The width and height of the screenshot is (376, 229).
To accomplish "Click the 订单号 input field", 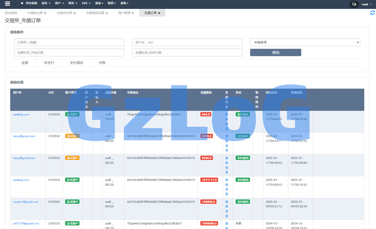I will click(69, 43).
